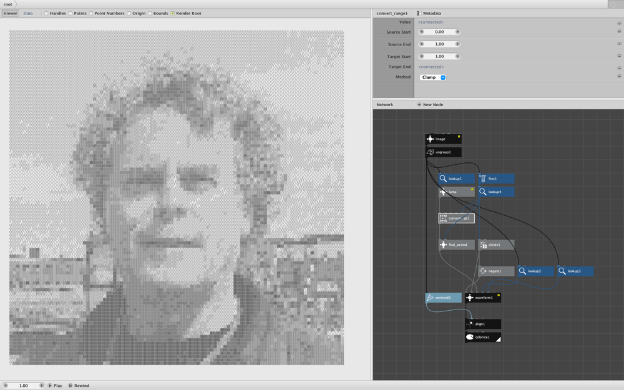Increase the Source End value
The height and width of the screenshot is (390, 624).
(x=457, y=44)
